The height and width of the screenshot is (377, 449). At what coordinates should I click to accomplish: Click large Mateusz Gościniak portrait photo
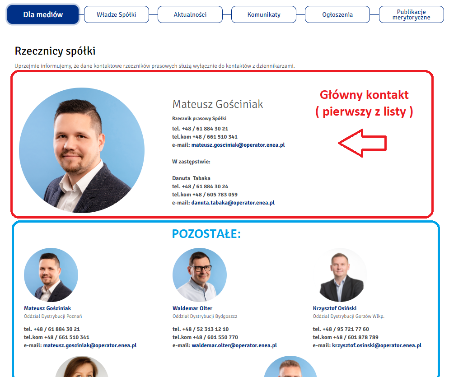click(x=82, y=150)
